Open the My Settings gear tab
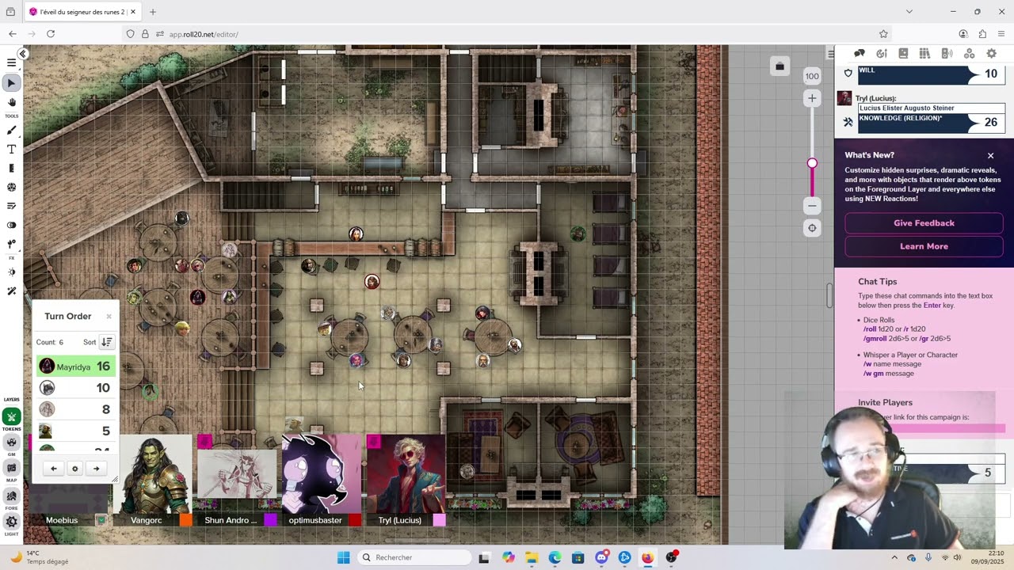1014x570 pixels. (x=991, y=53)
